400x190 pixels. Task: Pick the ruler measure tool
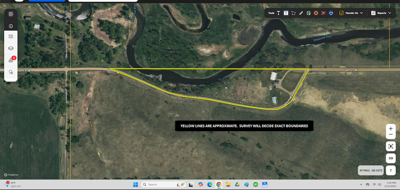click(x=301, y=13)
